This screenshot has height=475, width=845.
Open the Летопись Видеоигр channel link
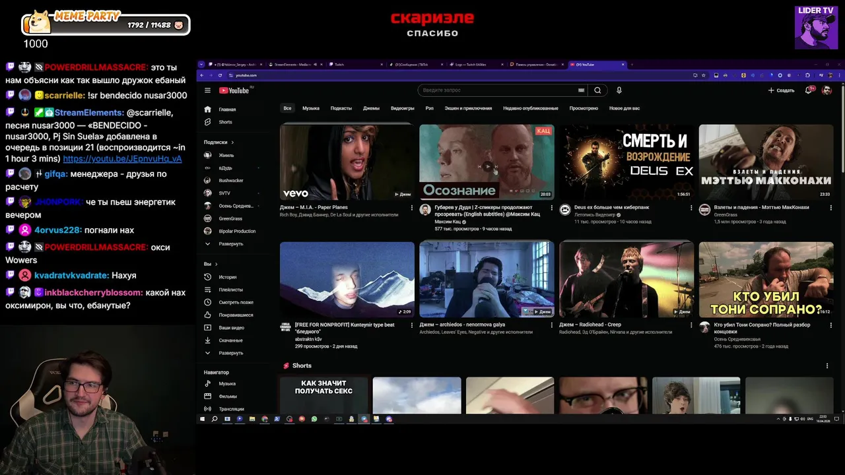pos(595,214)
